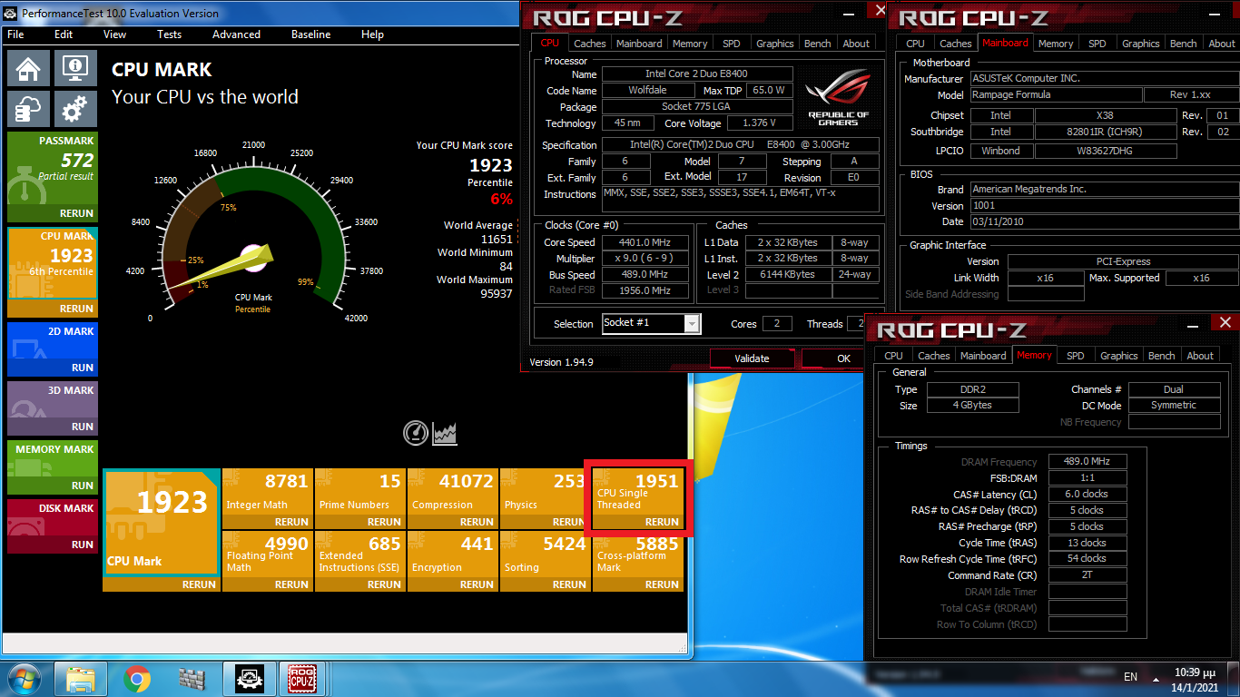This screenshot has height=697, width=1240.
Task: Rerun the MEMORY MARK test
Action: [x=83, y=486]
